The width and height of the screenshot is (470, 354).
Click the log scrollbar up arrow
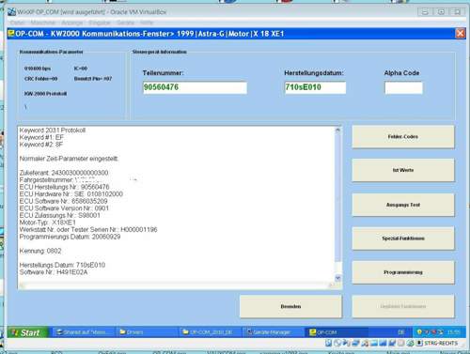pos(337,131)
